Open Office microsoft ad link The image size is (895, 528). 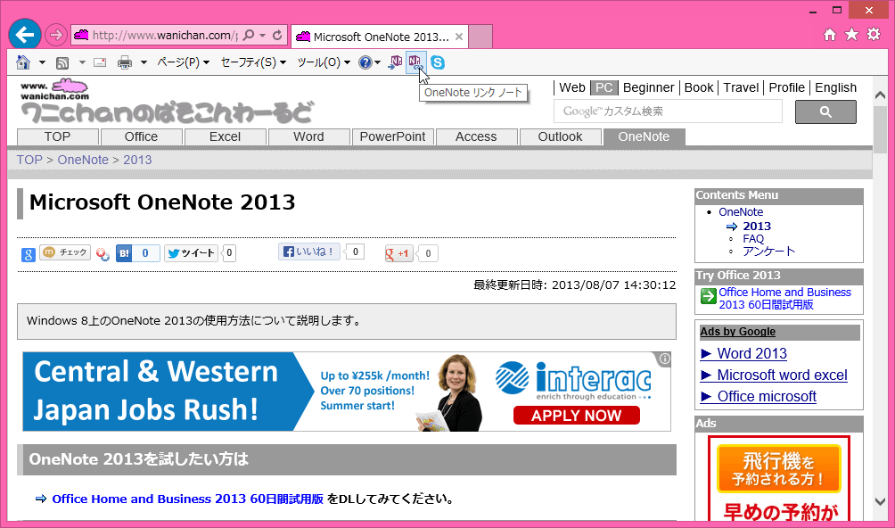tap(767, 397)
